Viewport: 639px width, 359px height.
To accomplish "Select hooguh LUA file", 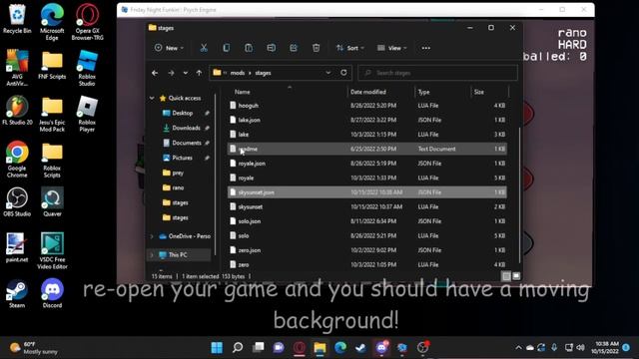I will point(366,106).
